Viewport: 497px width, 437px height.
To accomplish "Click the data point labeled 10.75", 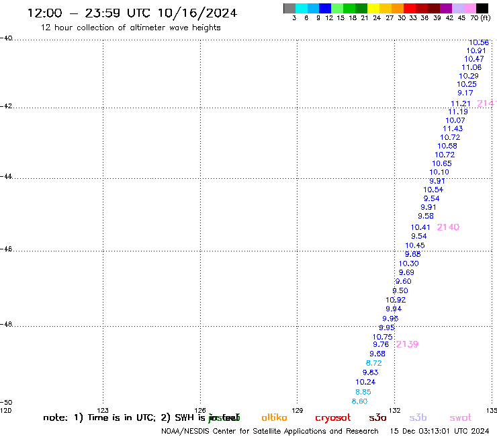I will coord(383,337).
